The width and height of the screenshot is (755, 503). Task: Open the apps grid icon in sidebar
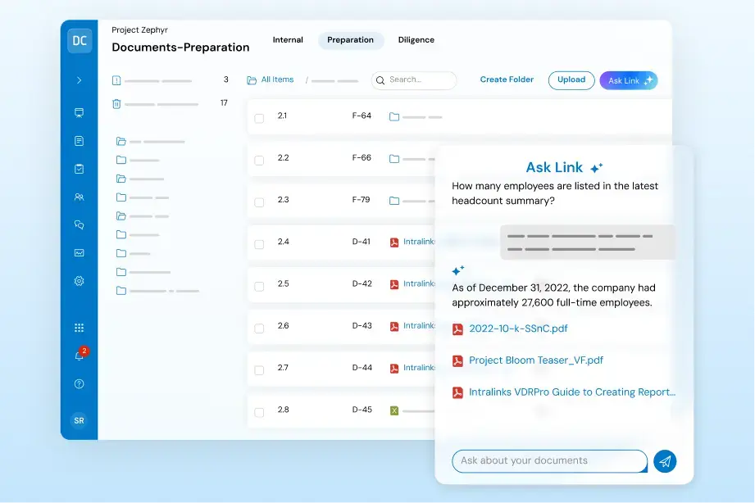[x=80, y=328]
